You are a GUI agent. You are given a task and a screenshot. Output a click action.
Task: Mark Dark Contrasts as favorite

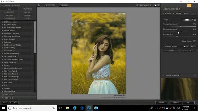[2, 57]
